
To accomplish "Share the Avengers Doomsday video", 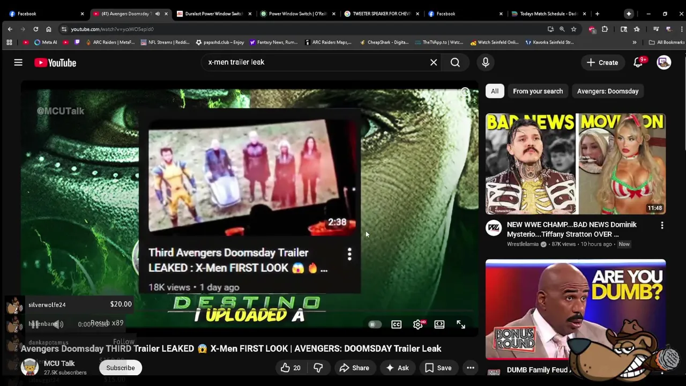I will 354,368.
